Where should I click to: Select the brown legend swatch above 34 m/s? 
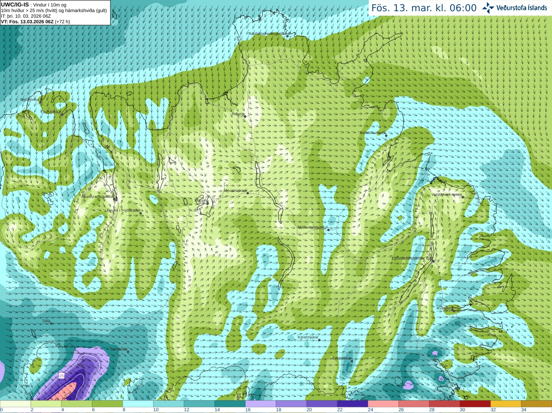click(536, 404)
